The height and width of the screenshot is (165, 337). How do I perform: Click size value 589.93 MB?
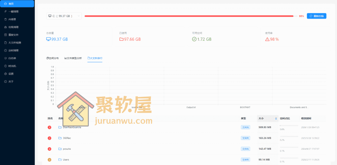click(265, 127)
